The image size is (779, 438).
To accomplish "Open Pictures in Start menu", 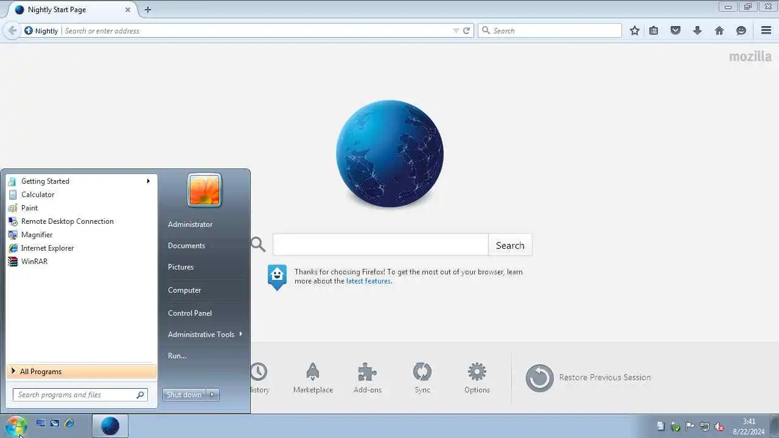I will (181, 267).
